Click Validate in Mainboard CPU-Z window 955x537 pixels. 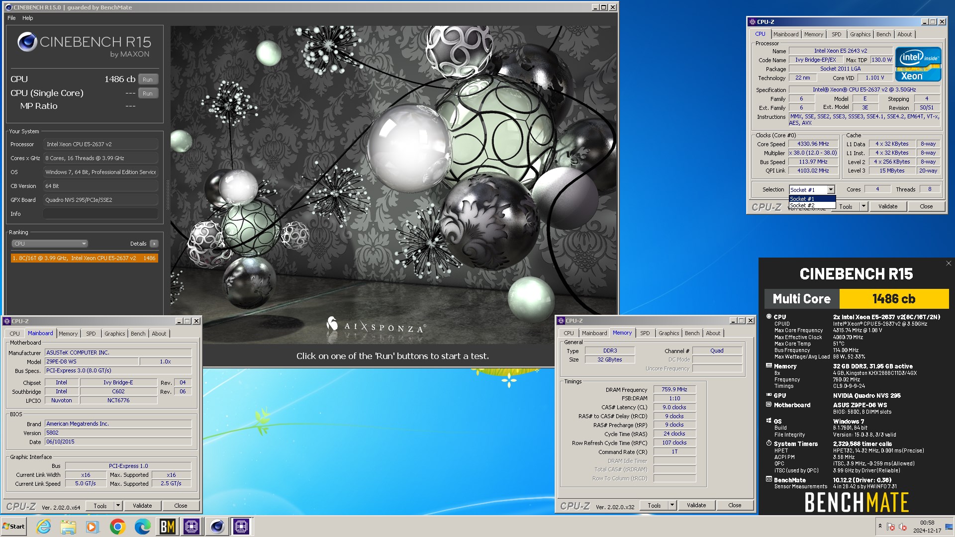(142, 506)
